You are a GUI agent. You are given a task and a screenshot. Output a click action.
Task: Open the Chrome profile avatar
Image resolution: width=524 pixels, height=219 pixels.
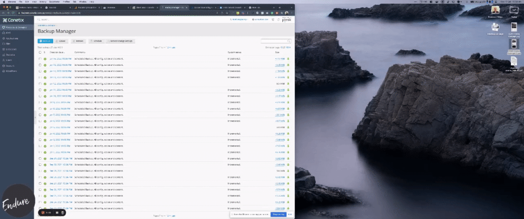(287, 13)
